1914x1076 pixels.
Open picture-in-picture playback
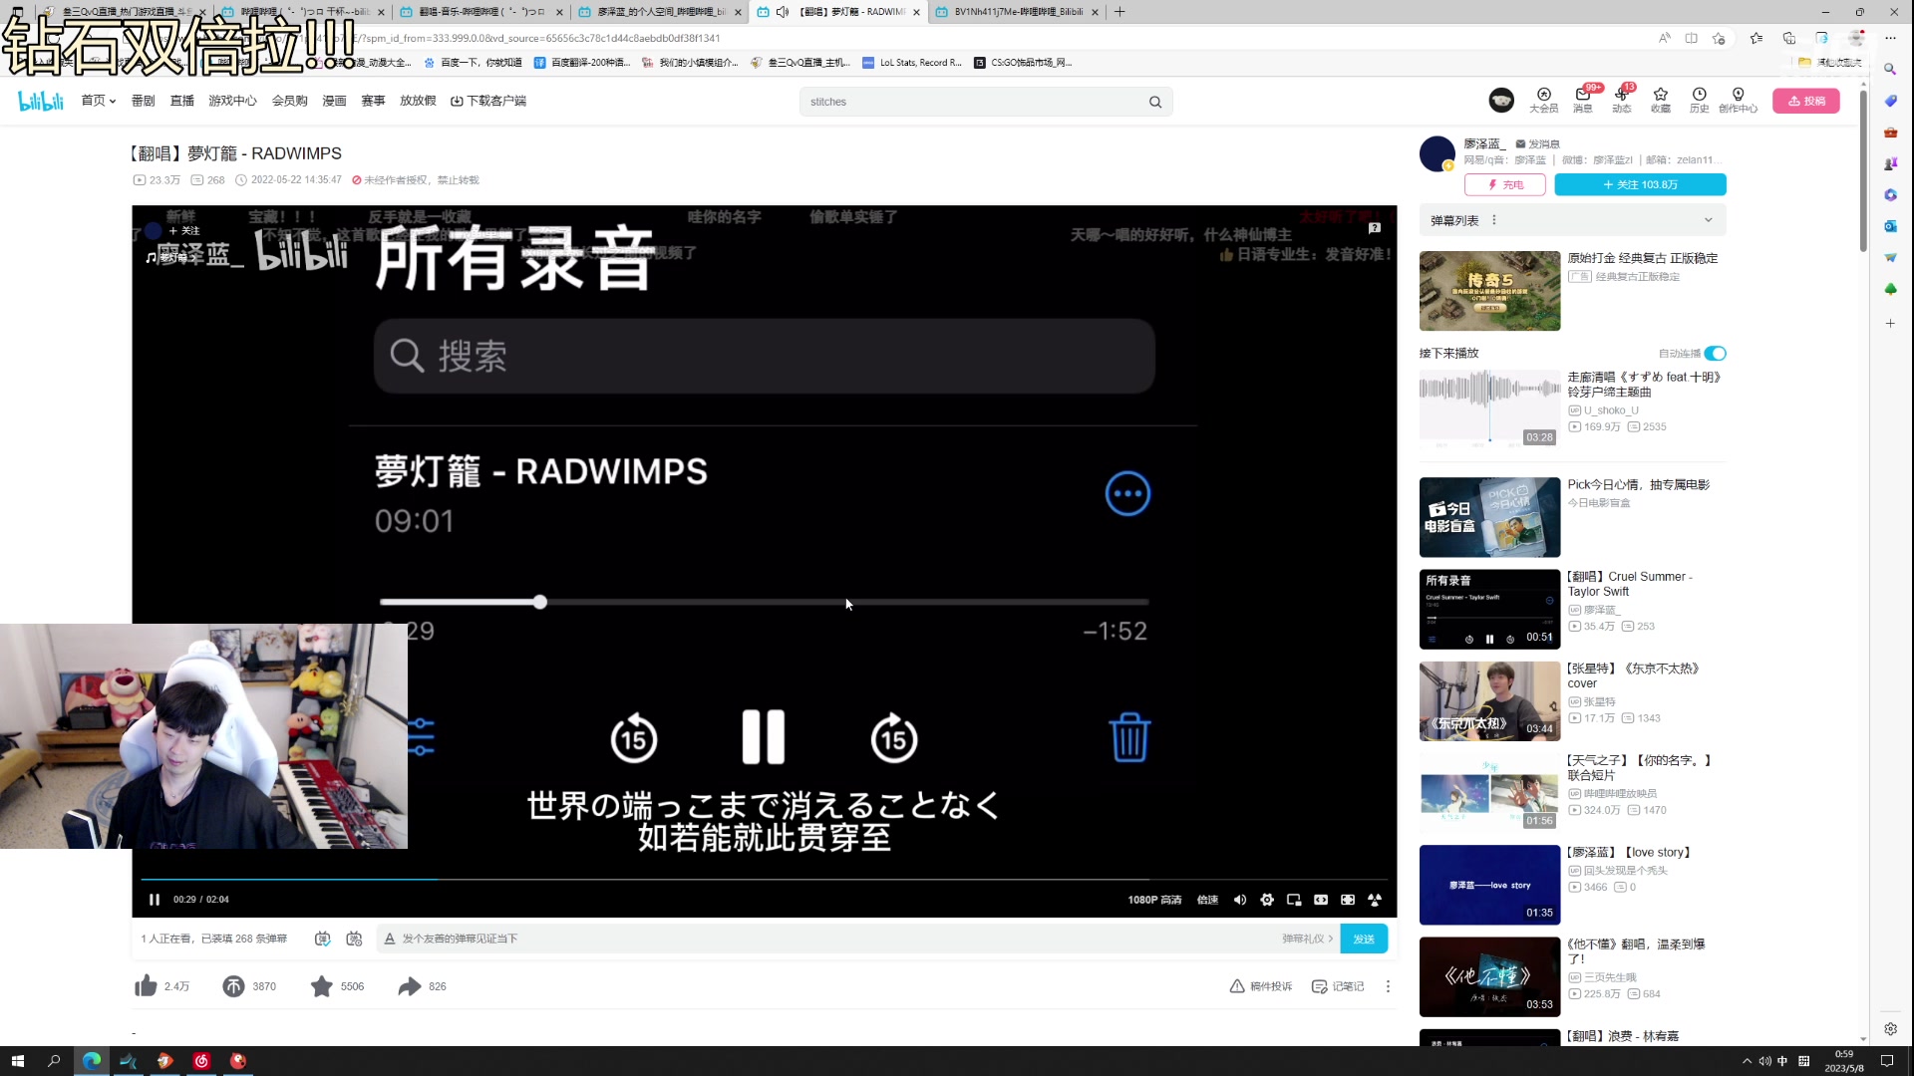[x=1293, y=899]
